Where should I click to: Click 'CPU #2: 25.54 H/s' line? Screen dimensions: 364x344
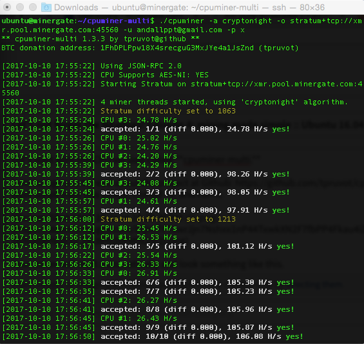(90, 256)
